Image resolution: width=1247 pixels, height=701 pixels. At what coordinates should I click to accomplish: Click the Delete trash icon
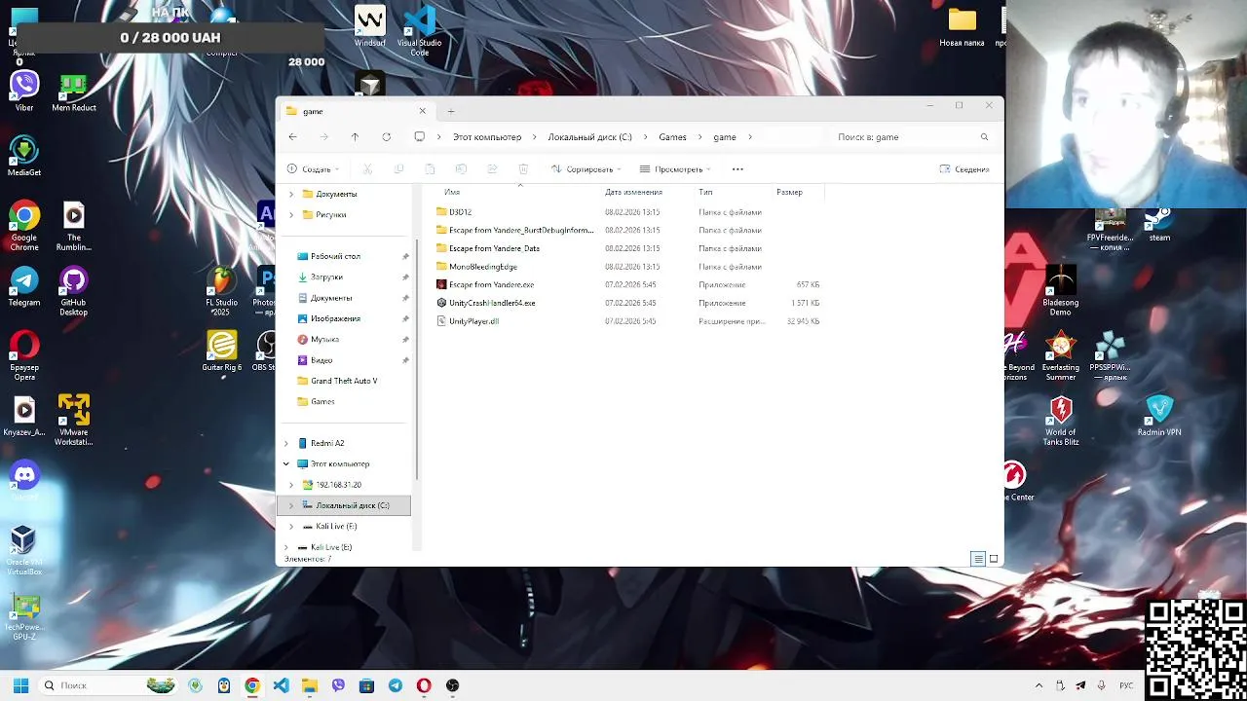pyautogui.click(x=523, y=169)
